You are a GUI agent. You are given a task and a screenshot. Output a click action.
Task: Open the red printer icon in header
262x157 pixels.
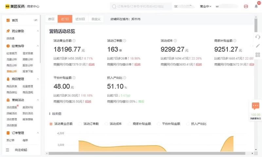point(246,6)
